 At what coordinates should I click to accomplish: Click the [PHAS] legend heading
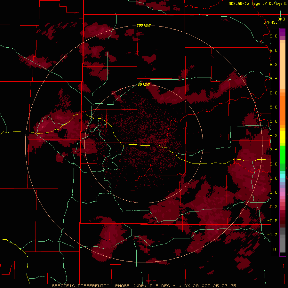pyautogui.click(x=270, y=22)
